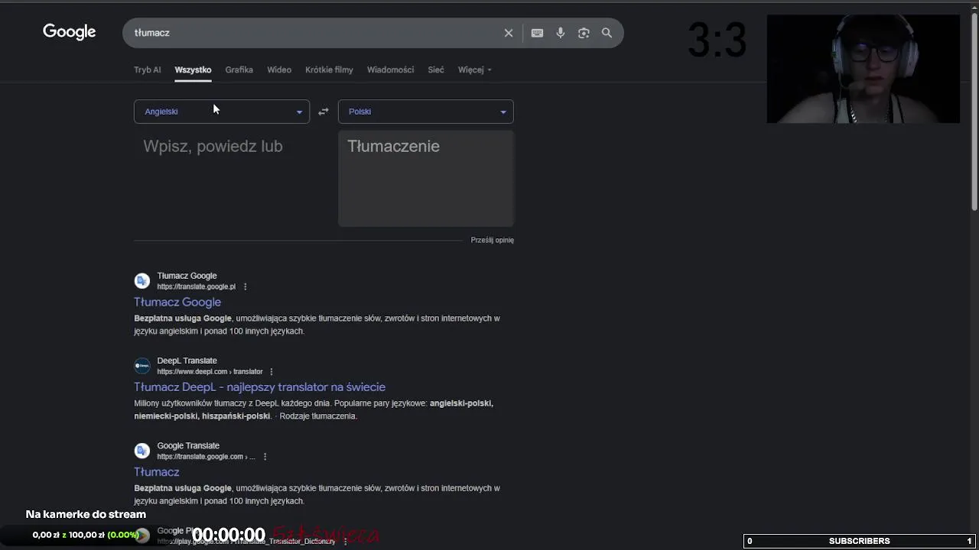Click the Google Translate result favicon

click(142, 450)
